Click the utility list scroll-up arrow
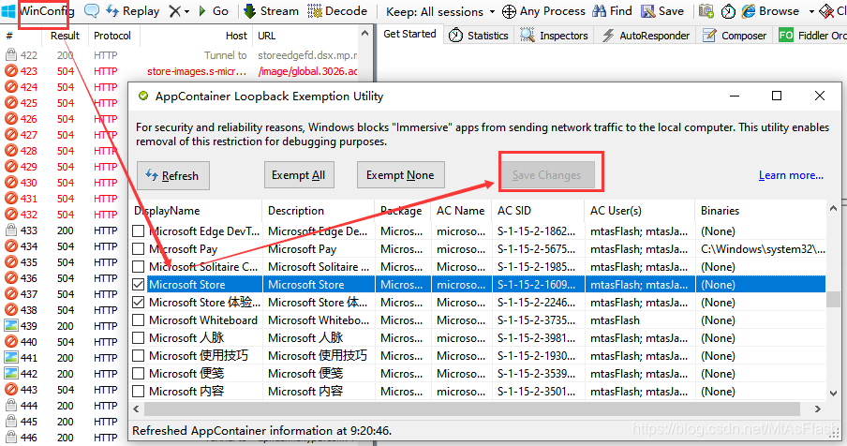 (x=833, y=208)
